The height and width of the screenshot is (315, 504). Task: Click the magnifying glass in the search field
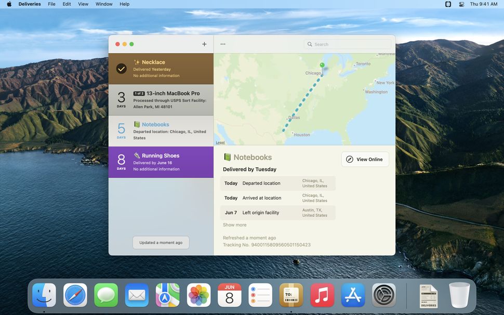pyautogui.click(x=310, y=44)
